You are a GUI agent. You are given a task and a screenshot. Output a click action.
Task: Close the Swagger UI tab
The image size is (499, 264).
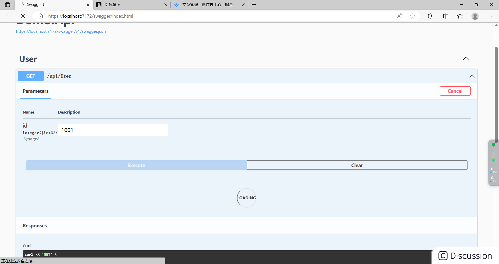click(88, 5)
